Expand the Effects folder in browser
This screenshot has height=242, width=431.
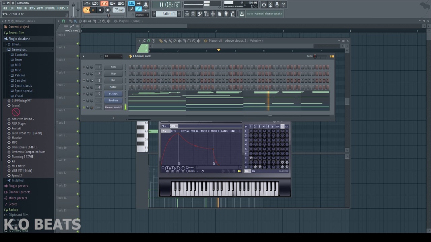pos(16,44)
